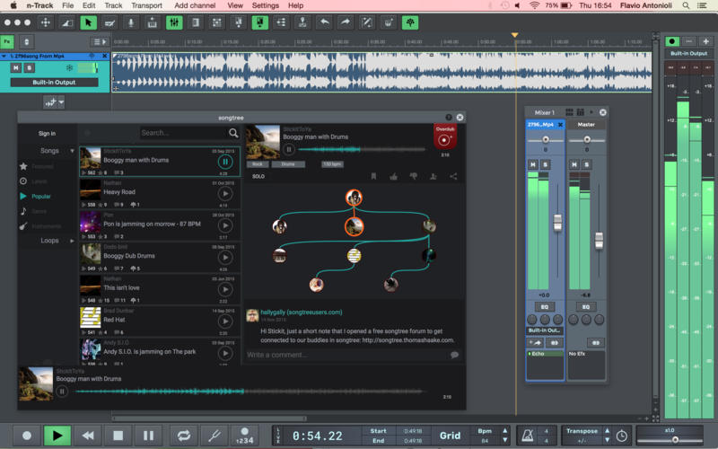Open the Transport menu
Viewport: 718px width, 449px height.
(146, 5)
